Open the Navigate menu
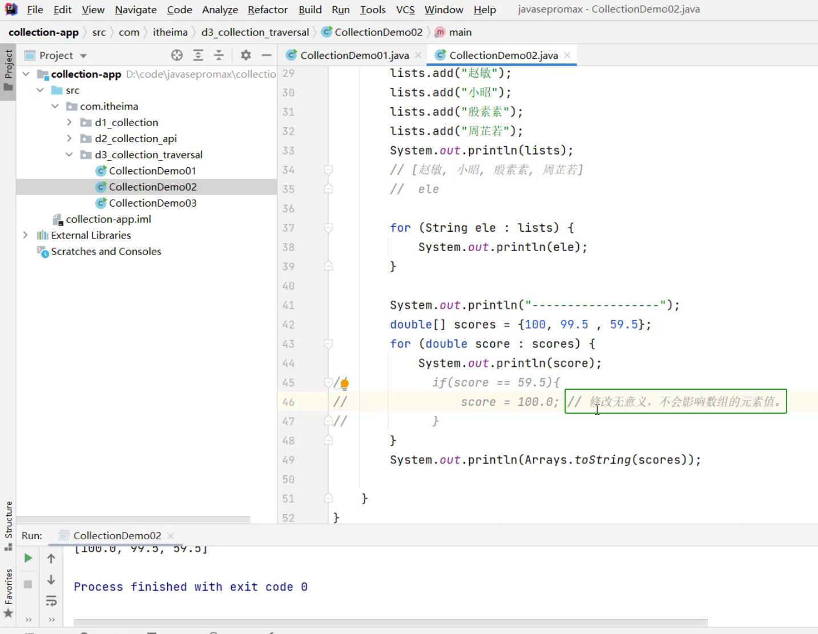 136,10
